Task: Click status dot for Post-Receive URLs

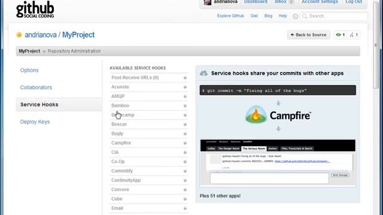Action: click(185, 78)
